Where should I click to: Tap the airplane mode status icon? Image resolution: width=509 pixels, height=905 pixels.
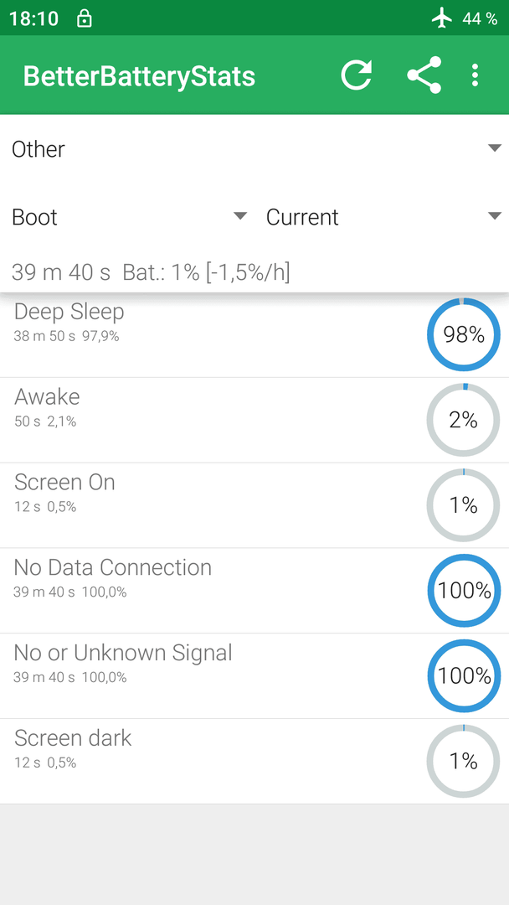[442, 18]
